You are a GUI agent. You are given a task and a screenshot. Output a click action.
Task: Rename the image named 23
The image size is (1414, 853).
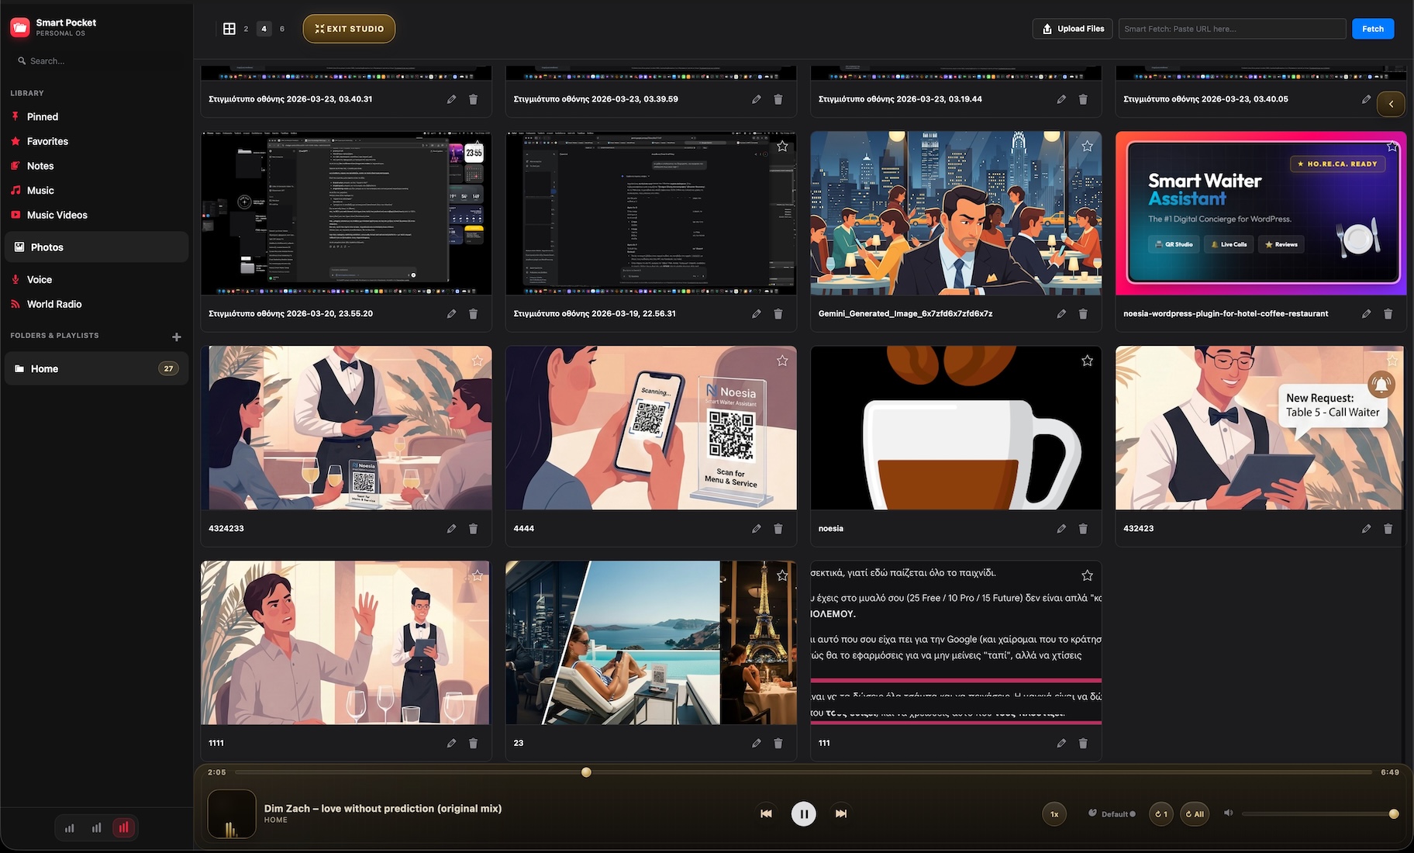[757, 744]
